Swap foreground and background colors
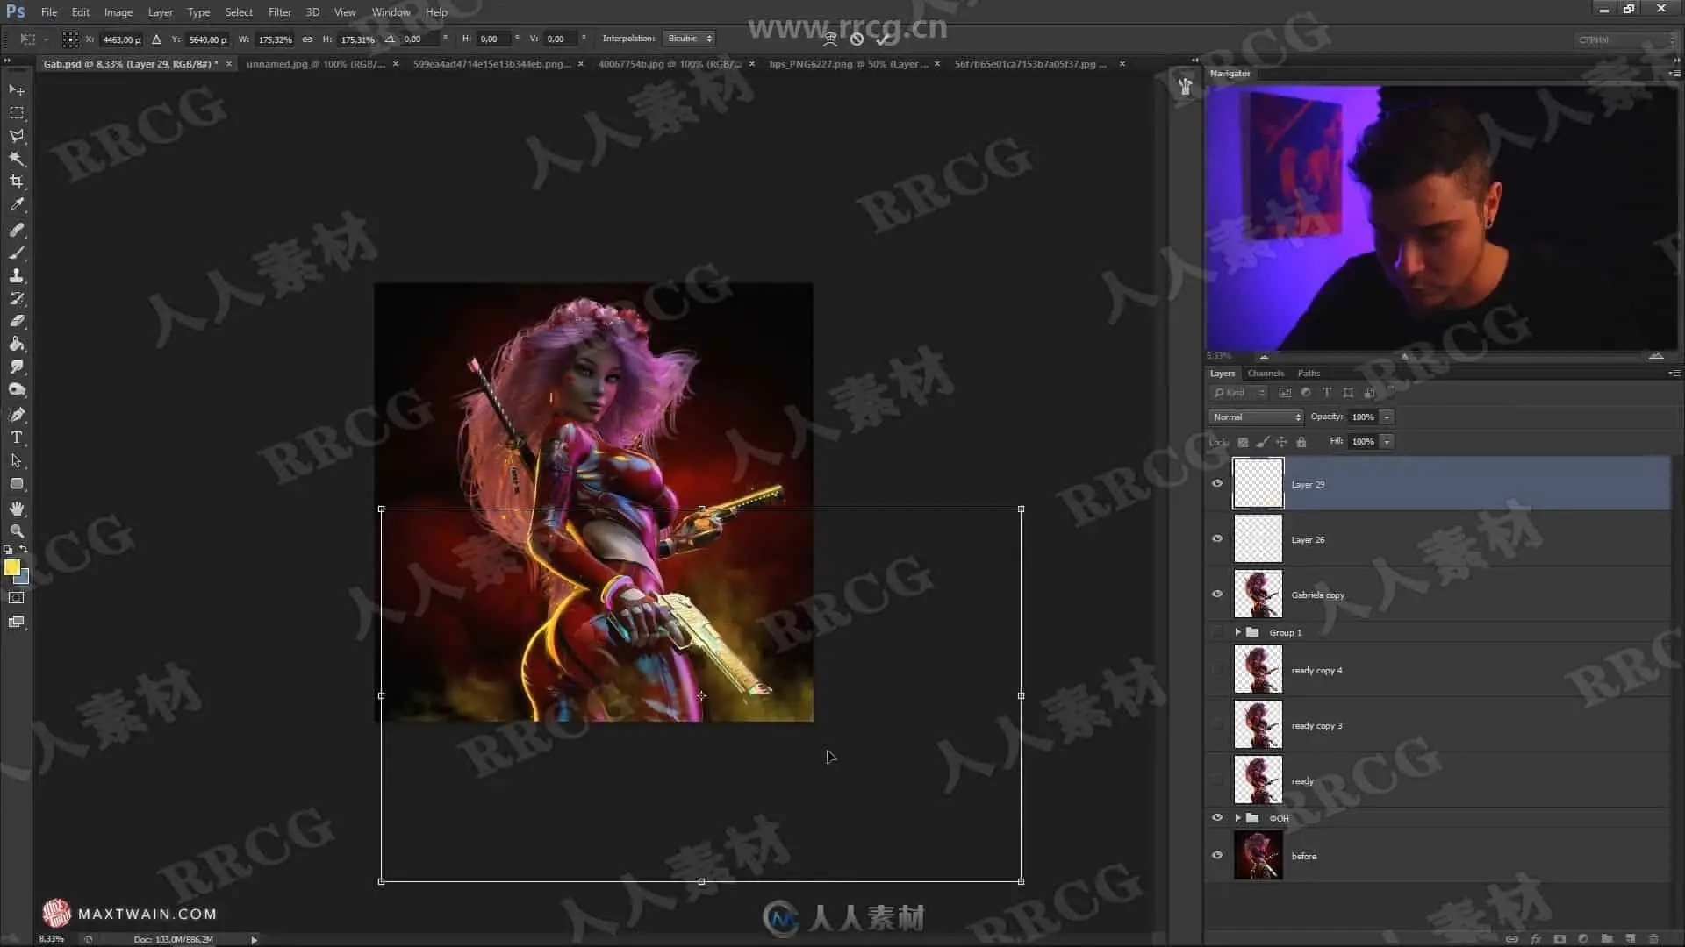The height and width of the screenshot is (947, 1685). click(x=24, y=551)
